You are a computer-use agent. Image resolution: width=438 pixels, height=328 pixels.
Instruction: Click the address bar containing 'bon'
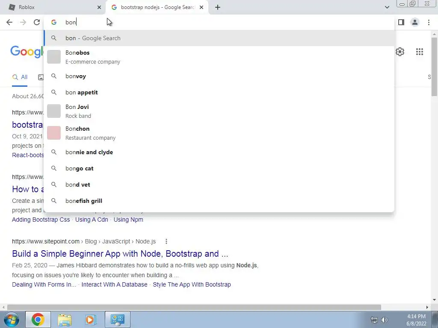[219, 22]
